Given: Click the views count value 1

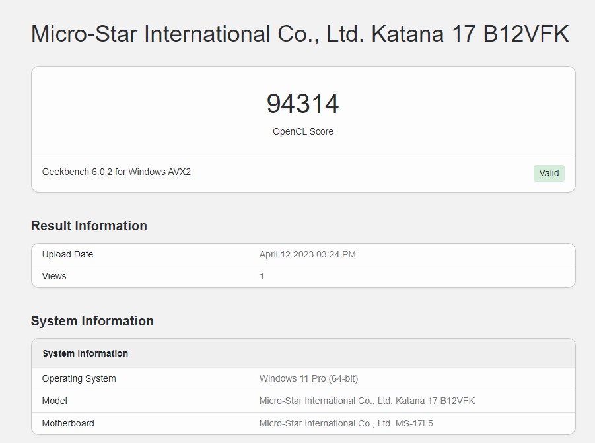Looking at the screenshot, I should pos(262,276).
